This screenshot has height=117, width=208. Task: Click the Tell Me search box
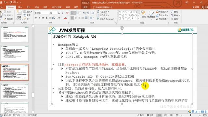point(103,7)
